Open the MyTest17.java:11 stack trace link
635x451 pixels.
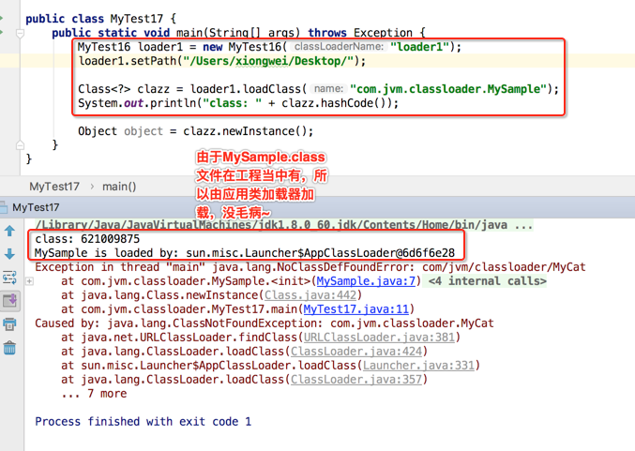(x=356, y=309)
